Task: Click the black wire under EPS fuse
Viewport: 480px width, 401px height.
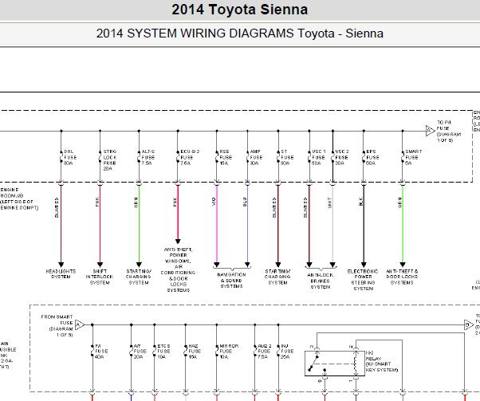Action: pos(364,223)
